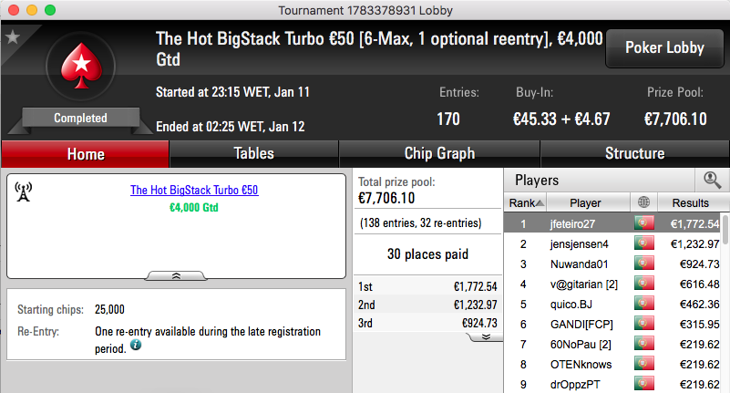730x393 pixels.
Task: Click the broadcast antenna icon
Action: click(x=24, y=191)
